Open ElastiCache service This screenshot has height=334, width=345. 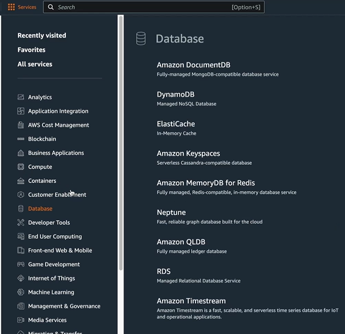point(176,124)
